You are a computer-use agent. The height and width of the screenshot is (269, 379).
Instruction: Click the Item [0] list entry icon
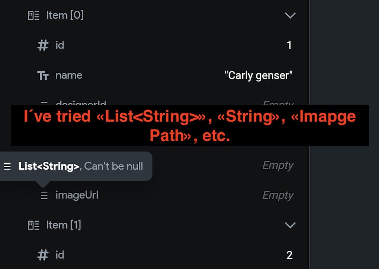pyautogui.click(x=34, y=16)
